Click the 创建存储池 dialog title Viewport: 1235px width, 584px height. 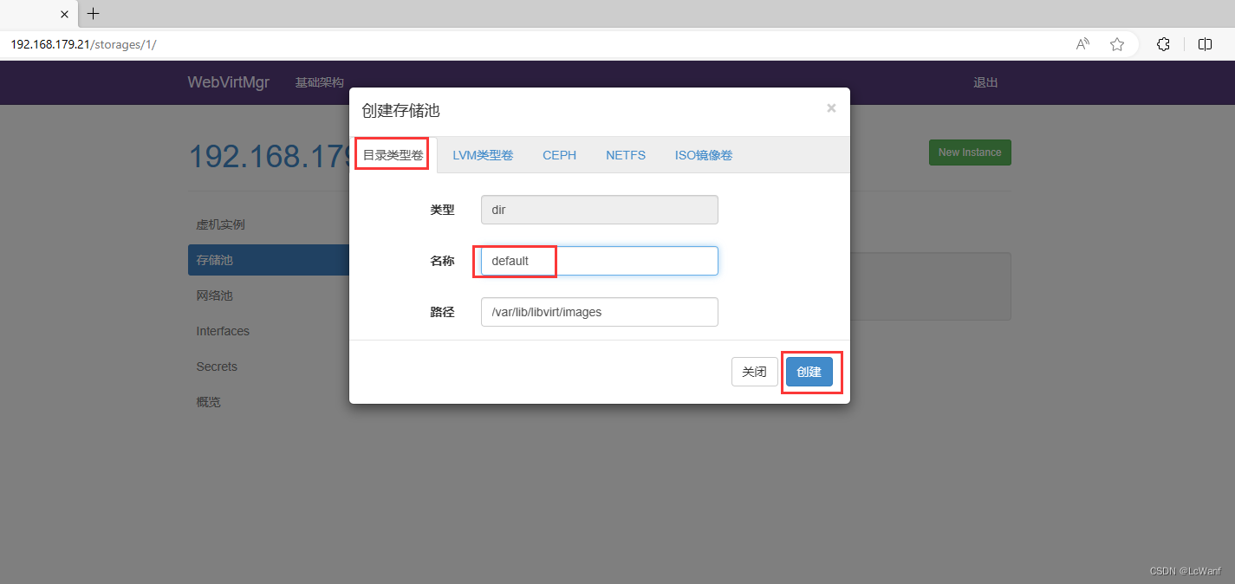(400, 110)
